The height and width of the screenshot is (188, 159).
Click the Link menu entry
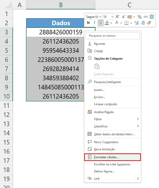coord(97,179)
